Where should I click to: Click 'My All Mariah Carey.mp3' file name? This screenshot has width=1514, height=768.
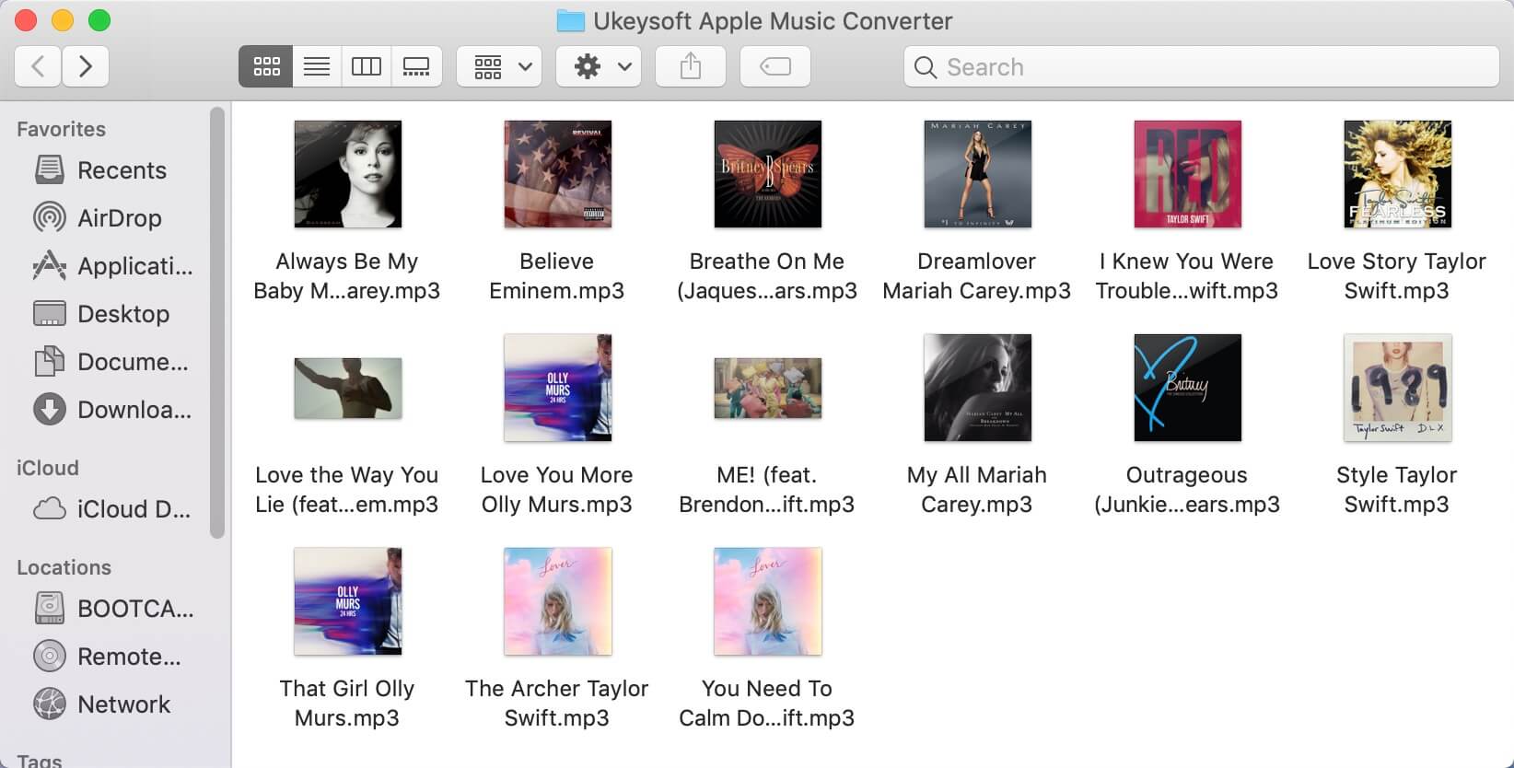pyautogui.click(x=977, y=490)
